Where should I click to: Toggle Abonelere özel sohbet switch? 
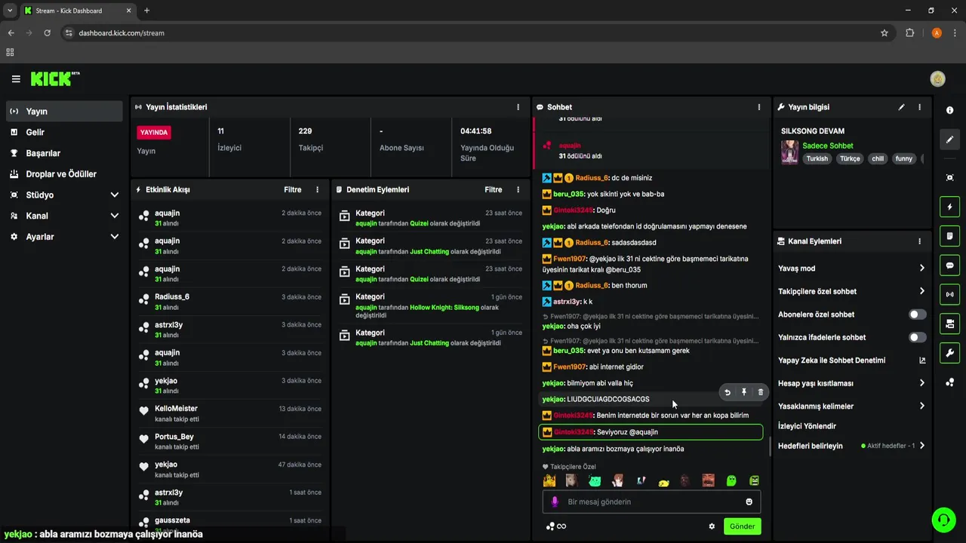click(x=918, y=314)
